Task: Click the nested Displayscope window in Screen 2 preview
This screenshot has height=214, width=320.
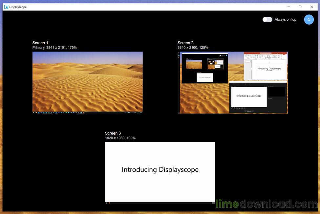Action: pyautogui.click(x=205, y=68)
